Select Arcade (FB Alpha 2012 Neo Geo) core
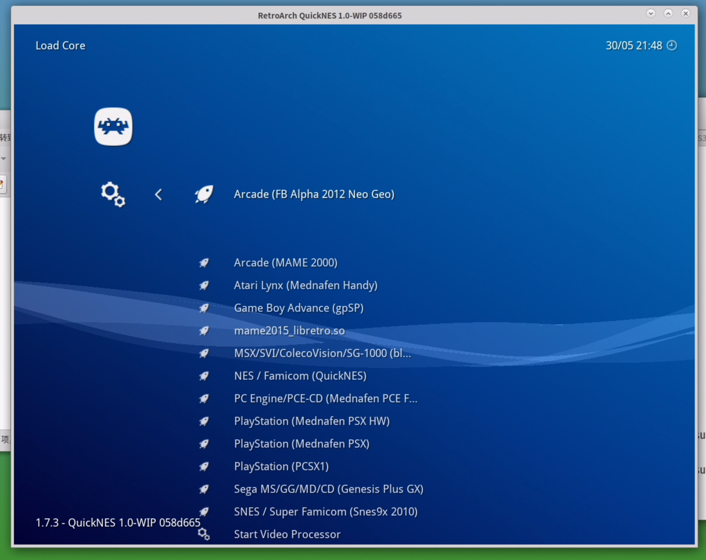Screen dimensions: 706x560 coord(314,194)
